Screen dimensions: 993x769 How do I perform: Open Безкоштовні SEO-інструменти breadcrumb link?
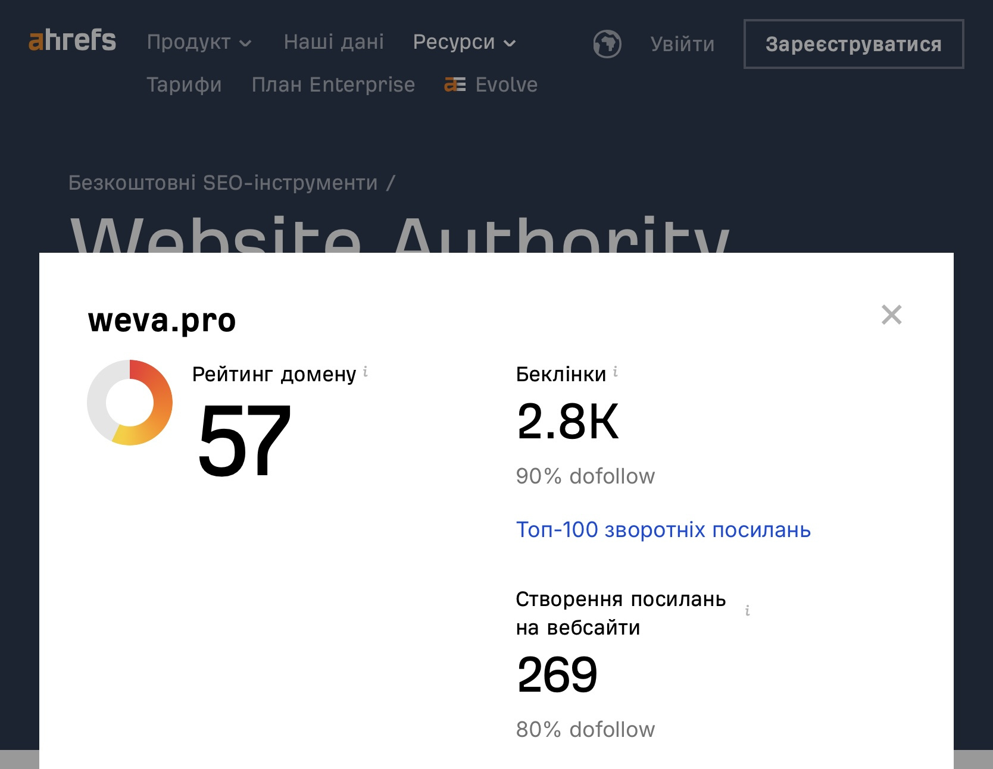(x=223, y=183)
